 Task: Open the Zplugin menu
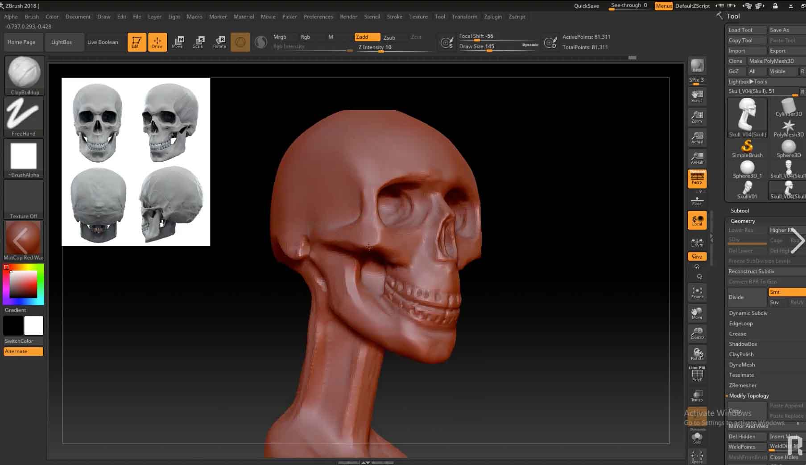[x=492, y=16]
